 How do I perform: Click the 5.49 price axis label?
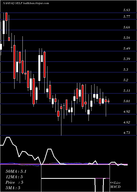coord(127,48)
